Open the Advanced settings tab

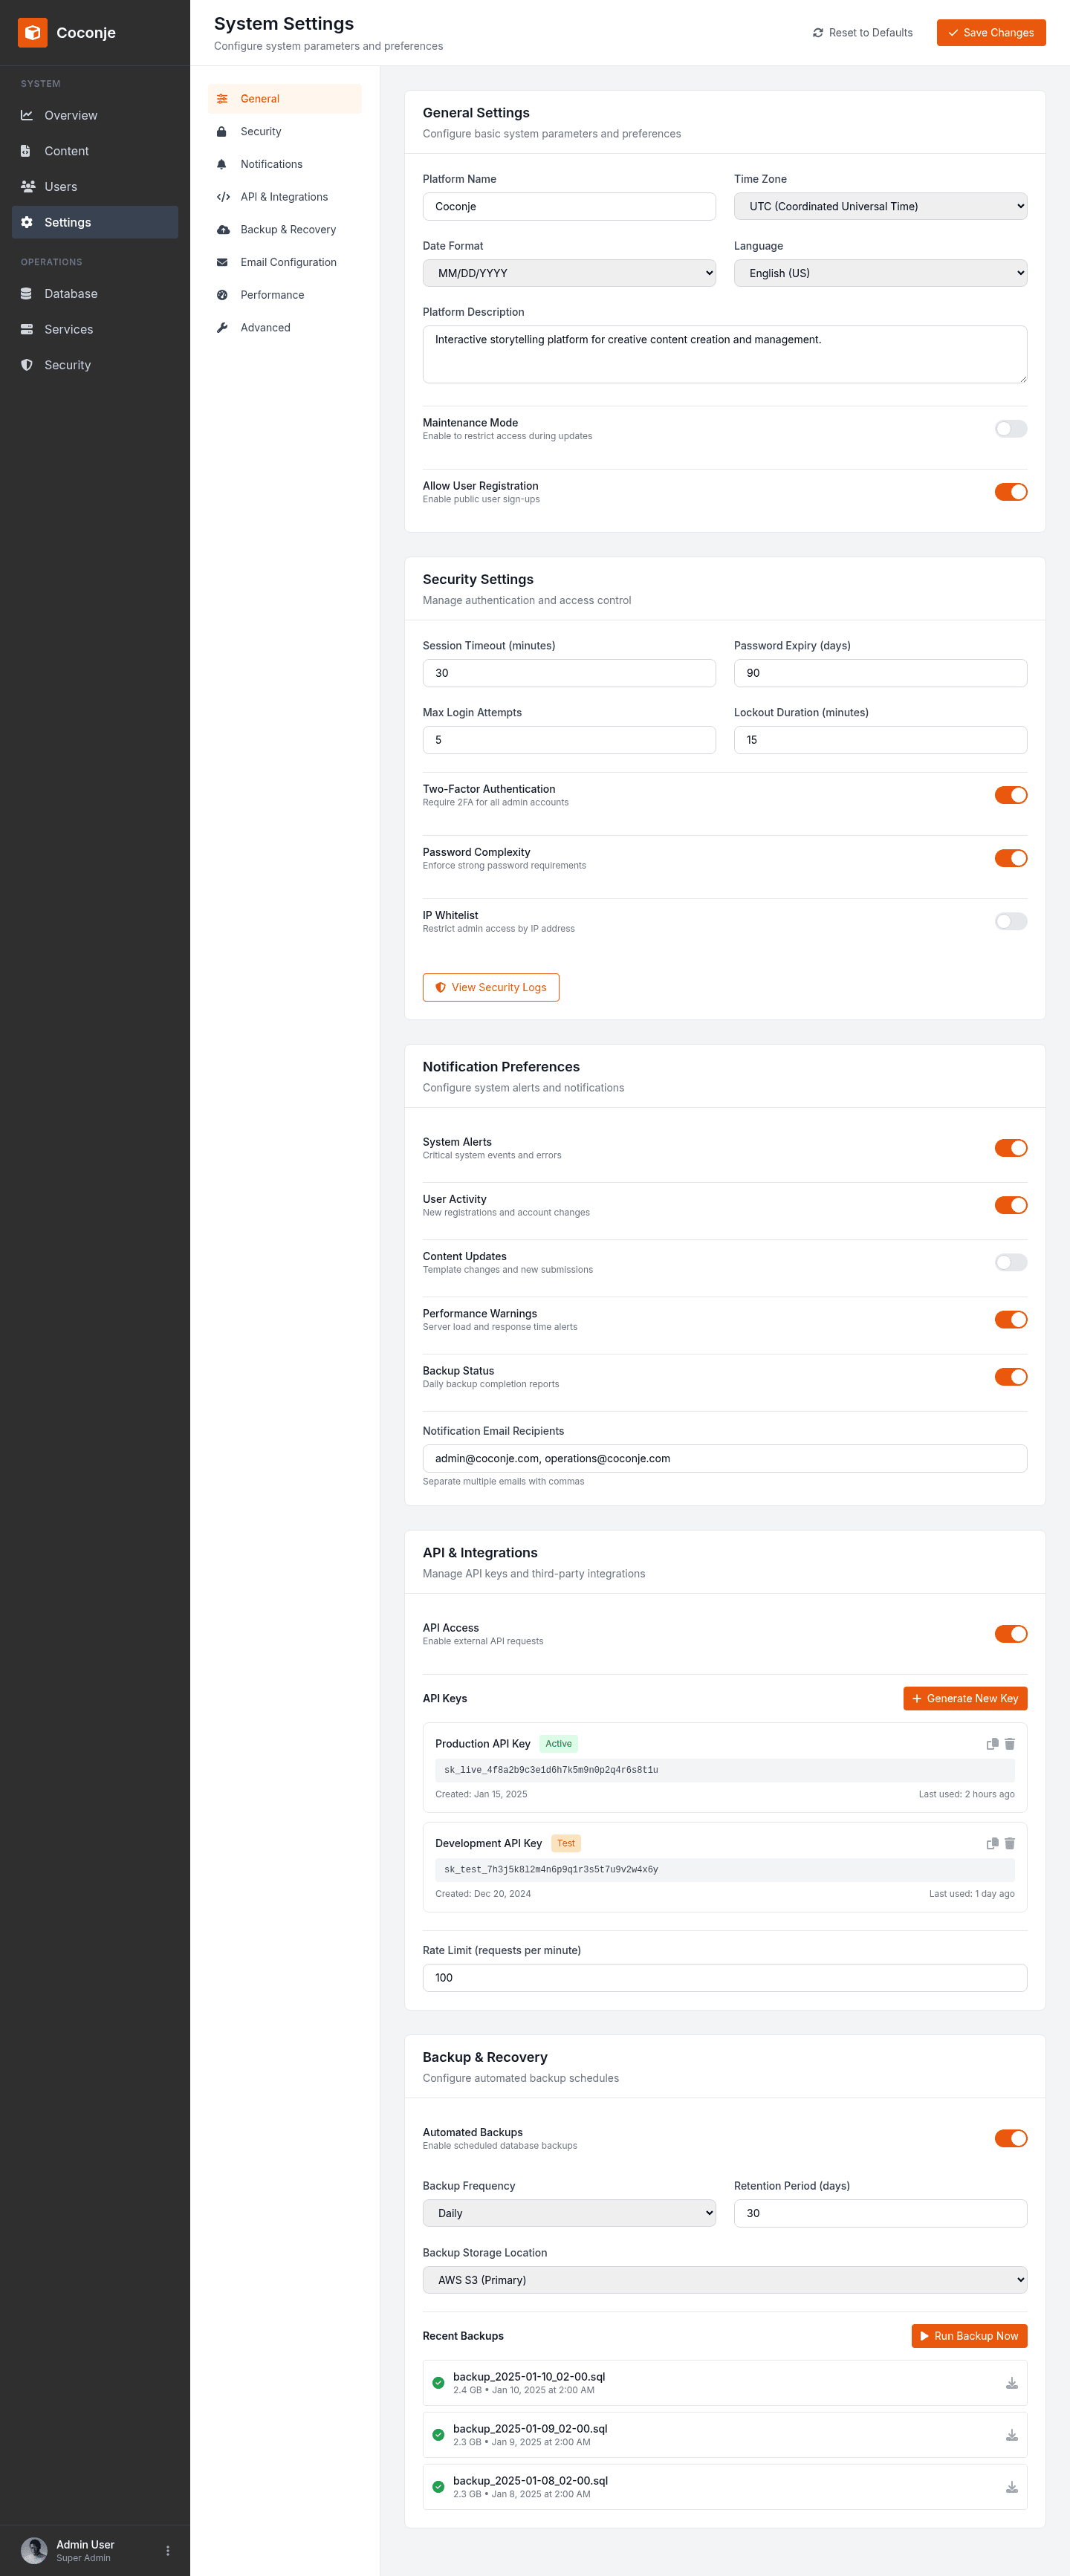tap(285, 328)
